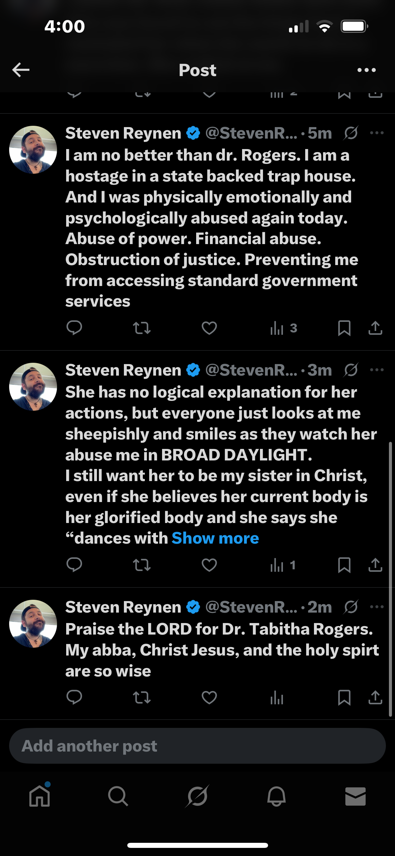
Task: Go to the Home tab
Action: point(39,796)
